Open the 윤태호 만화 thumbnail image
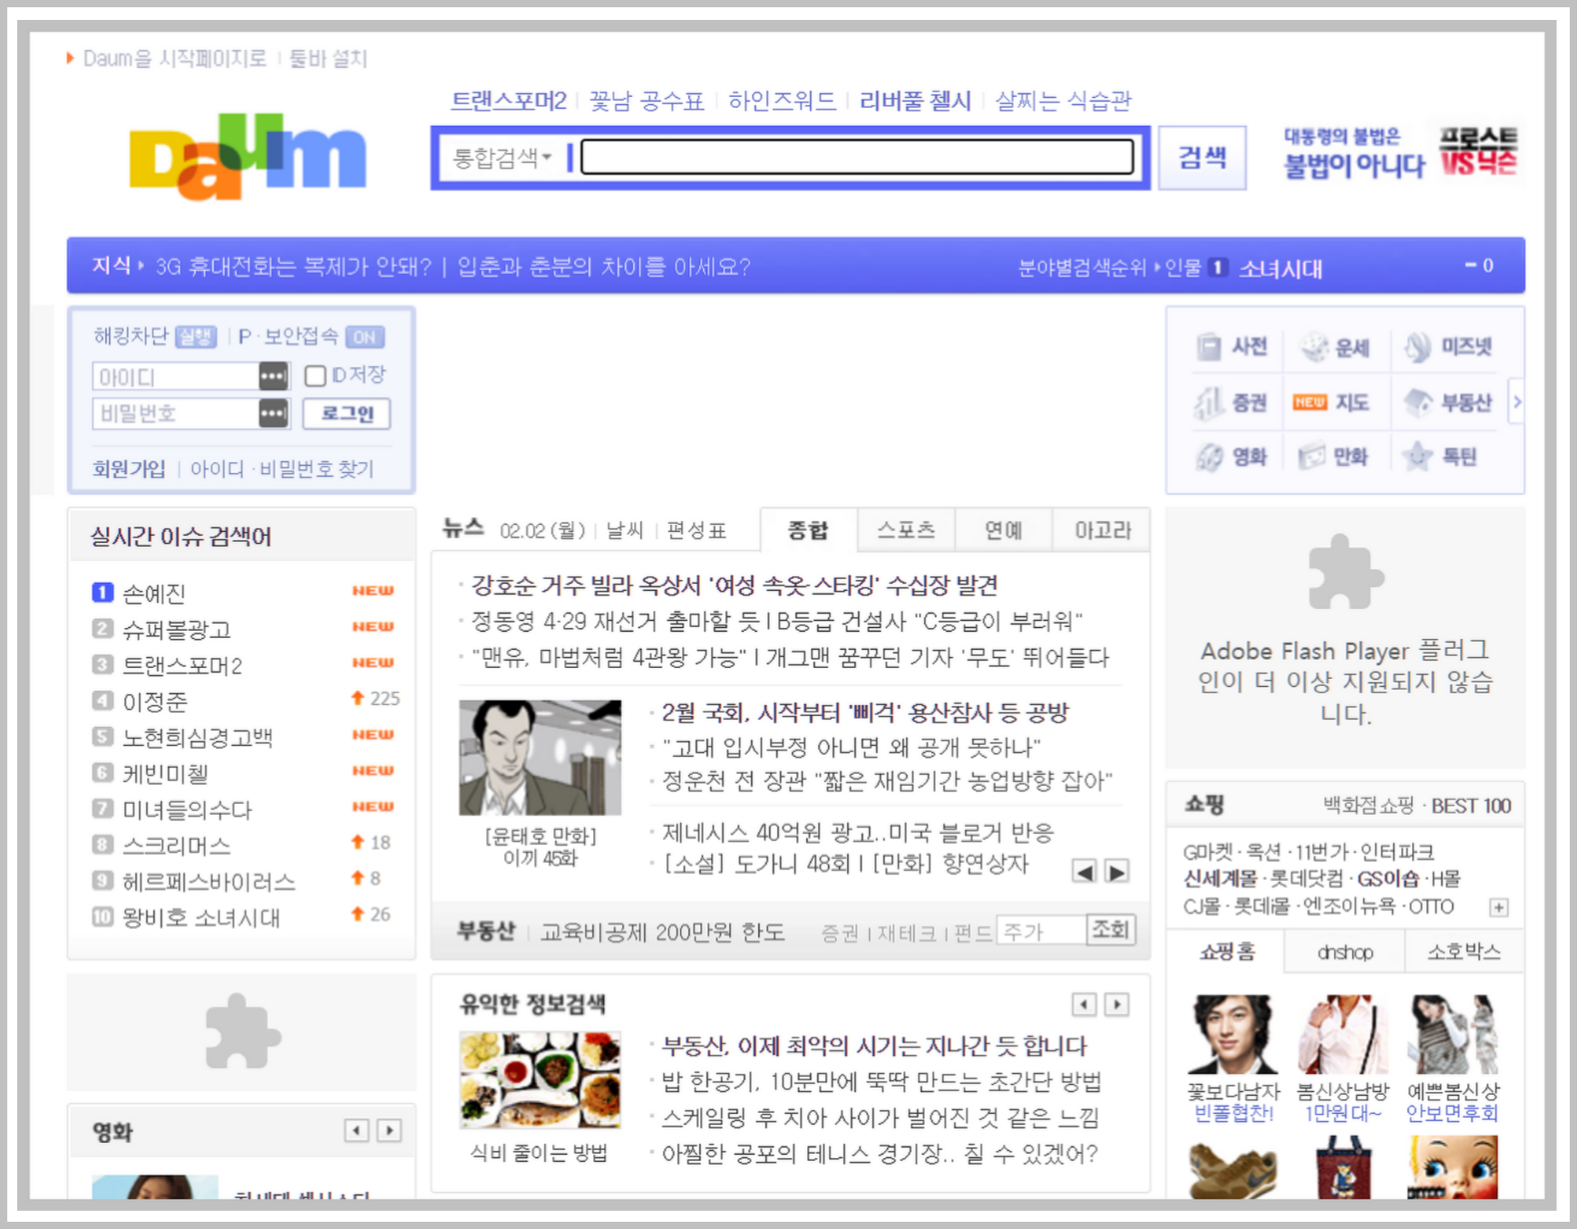Viewport: 1577px width, 1229px height. pyautogui.click(x=540, y=757)
